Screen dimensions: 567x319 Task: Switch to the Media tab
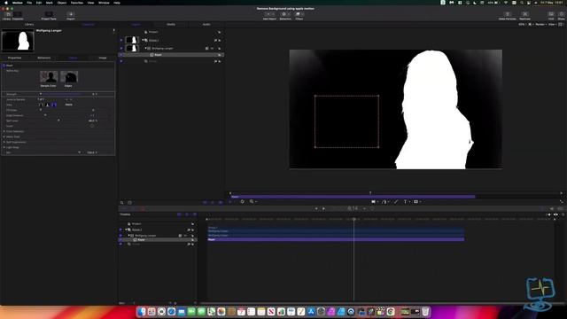click(171, 24)
